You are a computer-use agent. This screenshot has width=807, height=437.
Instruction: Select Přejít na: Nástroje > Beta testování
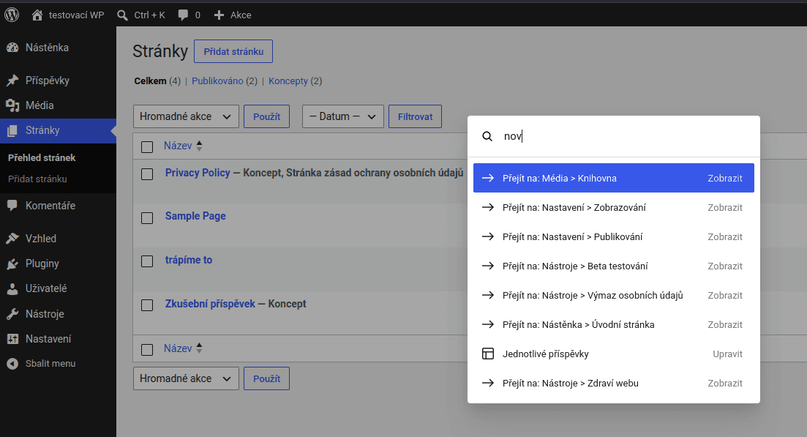[x=614, y=266]
